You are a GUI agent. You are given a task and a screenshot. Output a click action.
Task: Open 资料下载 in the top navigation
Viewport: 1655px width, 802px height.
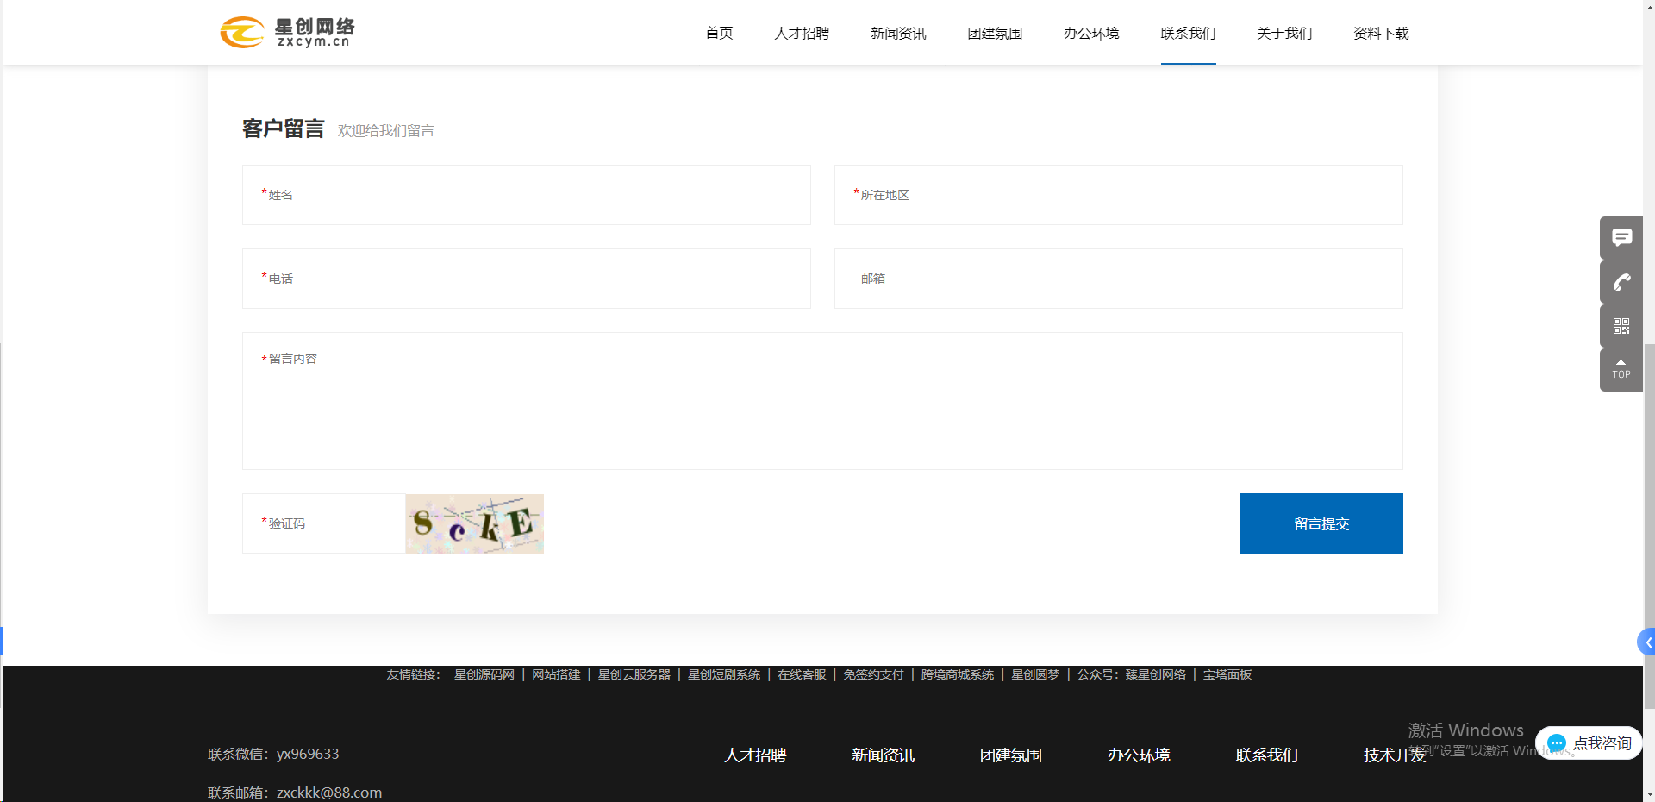click(1381, 34)
